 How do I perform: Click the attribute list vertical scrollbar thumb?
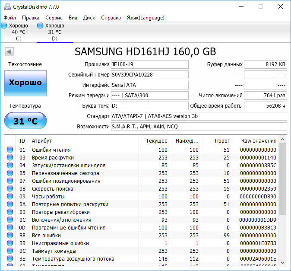coord(283,179)
